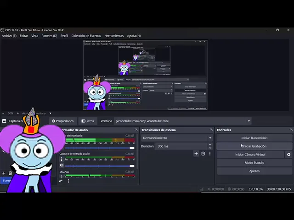Decrease transition duration with down arrow
294x220 pixels.
[210, 148]
